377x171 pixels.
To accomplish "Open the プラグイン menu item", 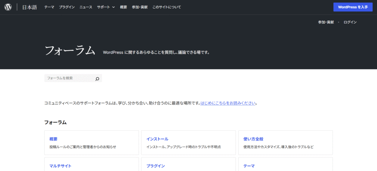I will click(67, 7).
